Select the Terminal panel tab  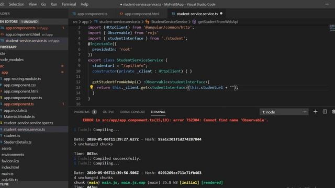point(158,112)
